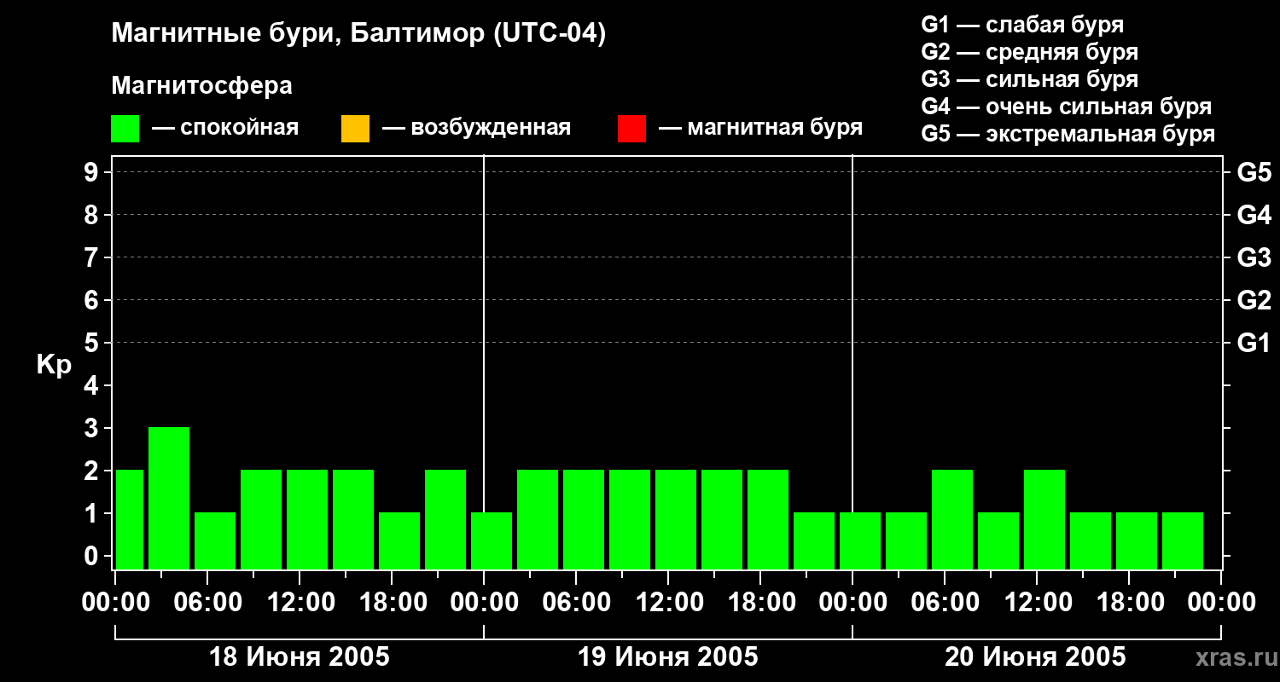Viewport: 1280px width, 682px height.
Task: Click the G5 label on the right axis
Action: click(x=1254, y=172)
